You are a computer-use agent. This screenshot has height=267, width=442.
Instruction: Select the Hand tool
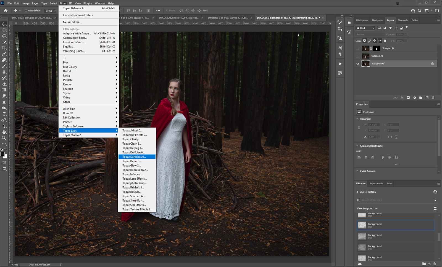tap(4, 132)
